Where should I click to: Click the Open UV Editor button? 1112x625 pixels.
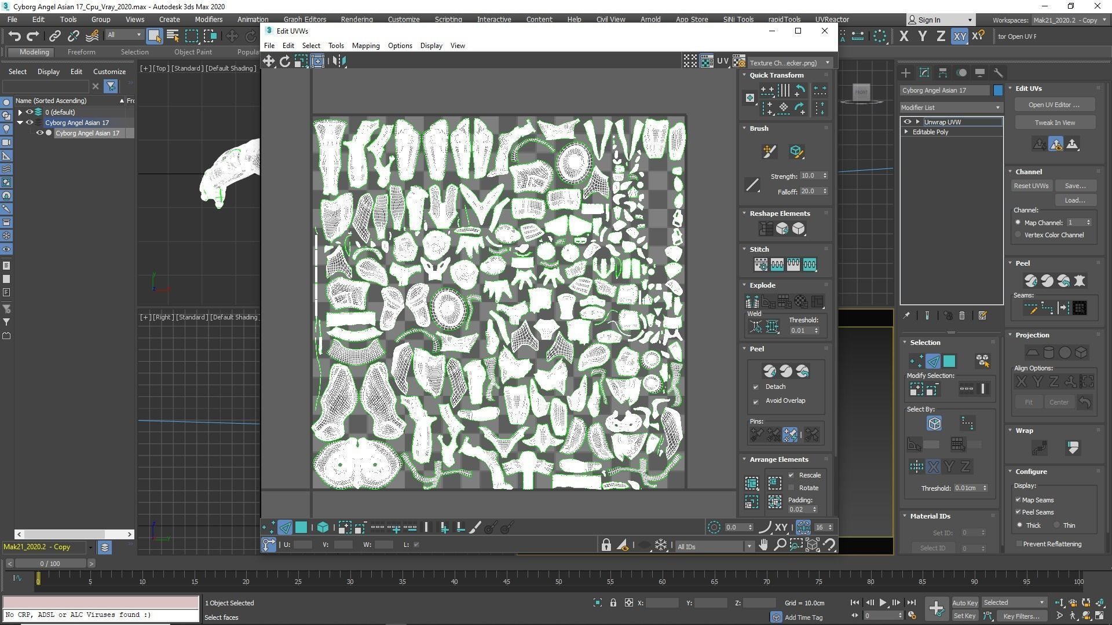[1054, 105]
